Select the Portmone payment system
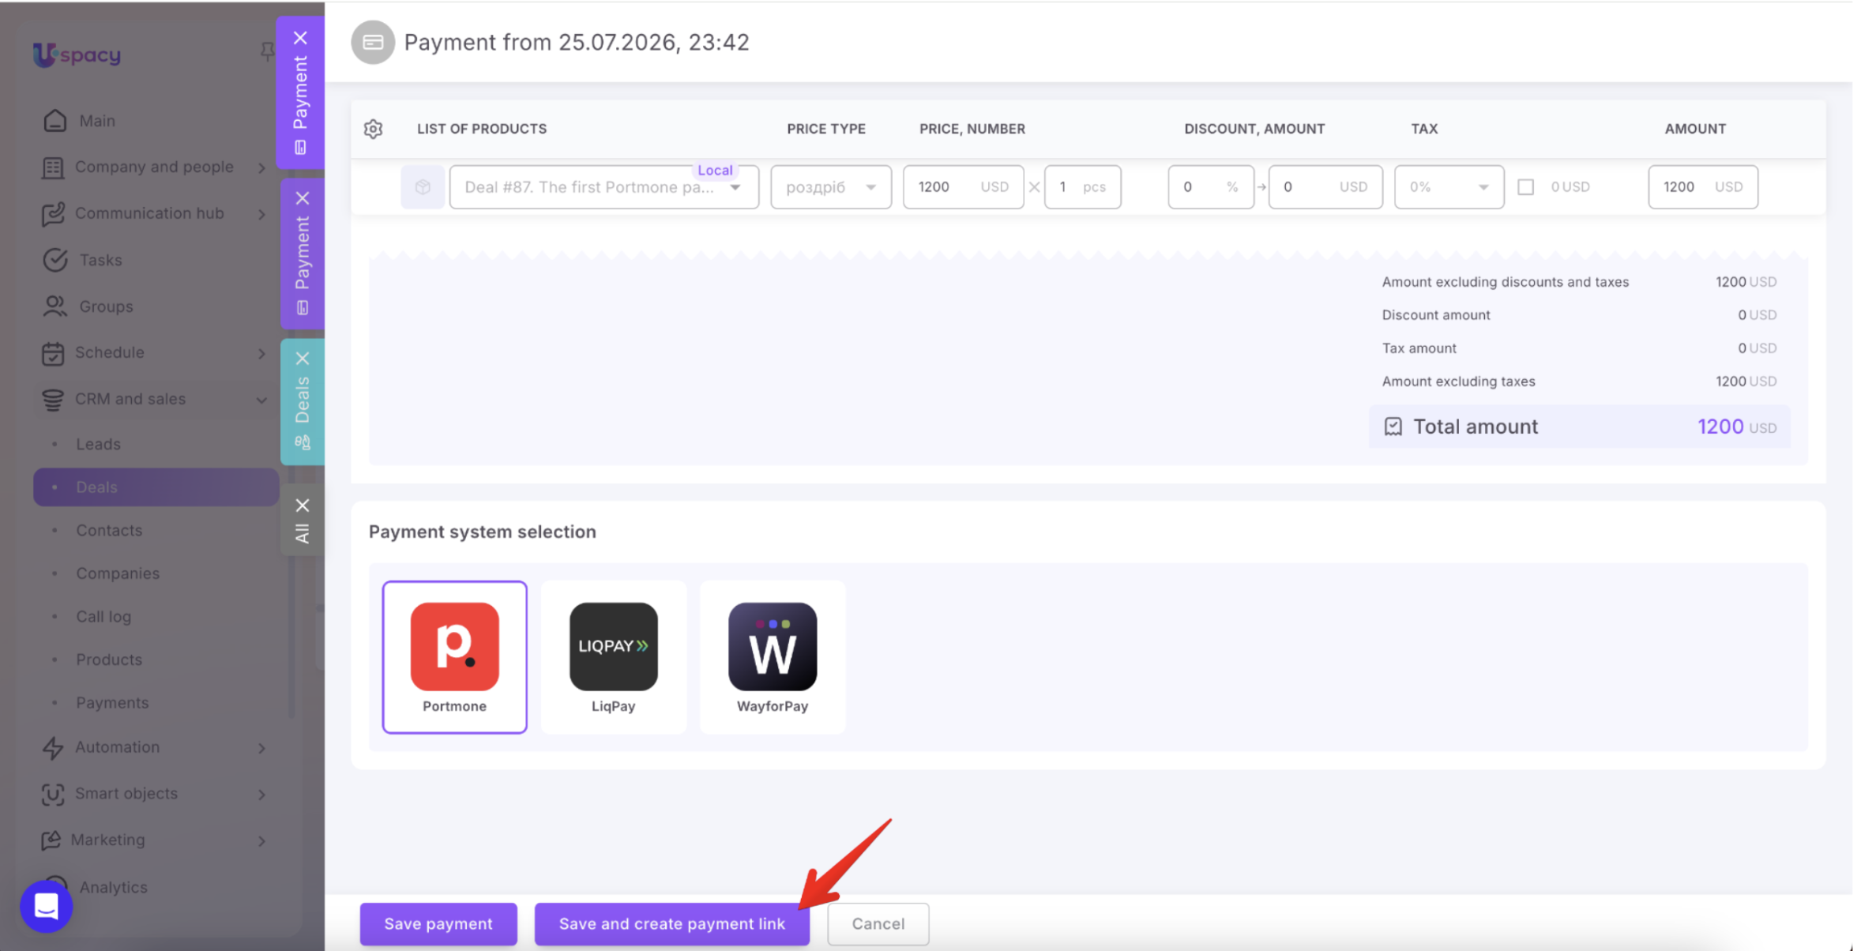Image resolution: width=1861 pixels, height=951 pixels. pos(455,657)
